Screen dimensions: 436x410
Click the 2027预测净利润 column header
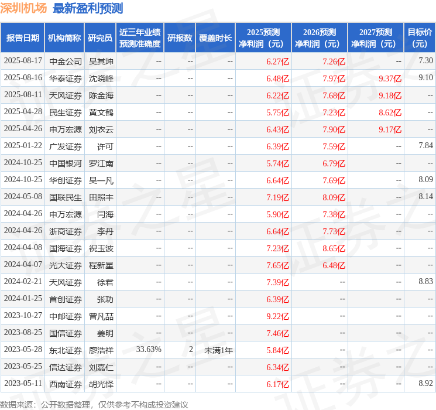[375, 38]
